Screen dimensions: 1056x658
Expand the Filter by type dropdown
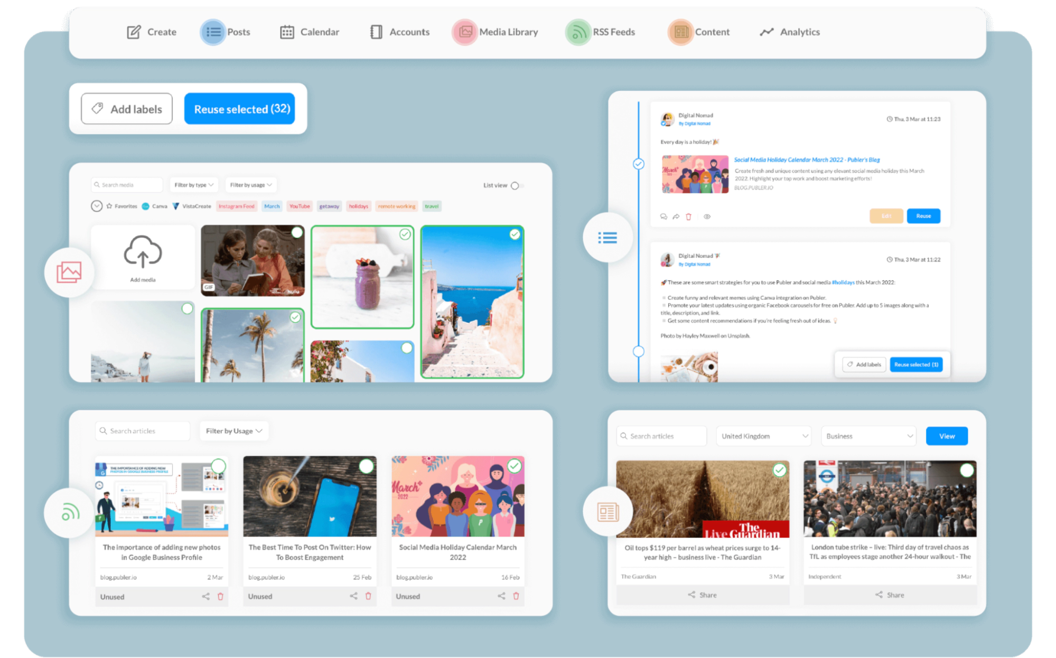194,185
